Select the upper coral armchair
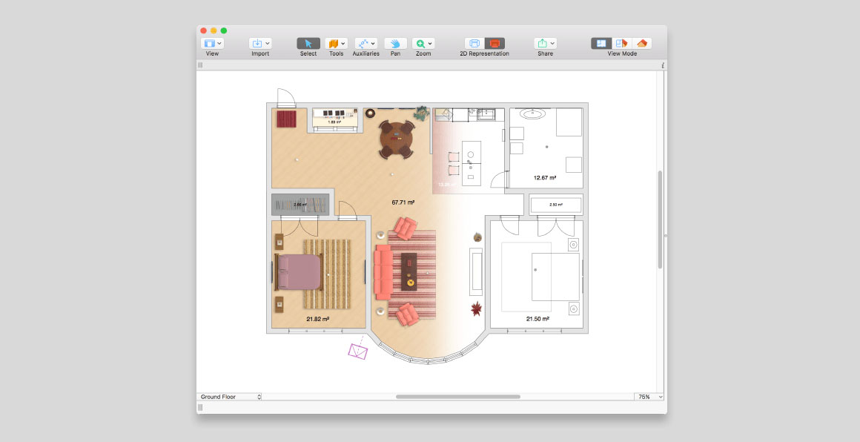This screenshot has height=442, width=860. click(406, 228)
